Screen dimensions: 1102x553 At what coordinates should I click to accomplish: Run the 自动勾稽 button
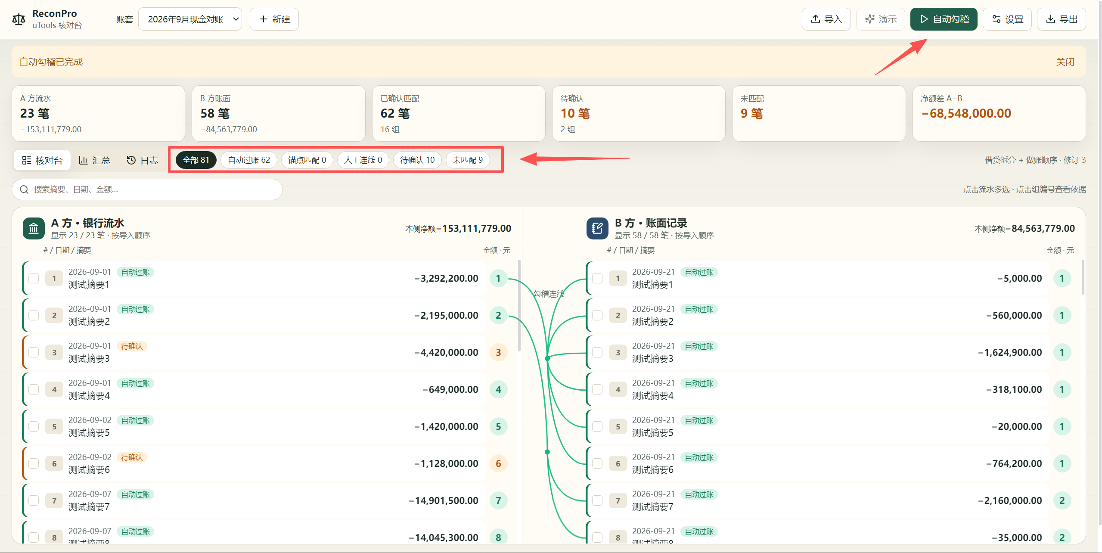(944, 19)
